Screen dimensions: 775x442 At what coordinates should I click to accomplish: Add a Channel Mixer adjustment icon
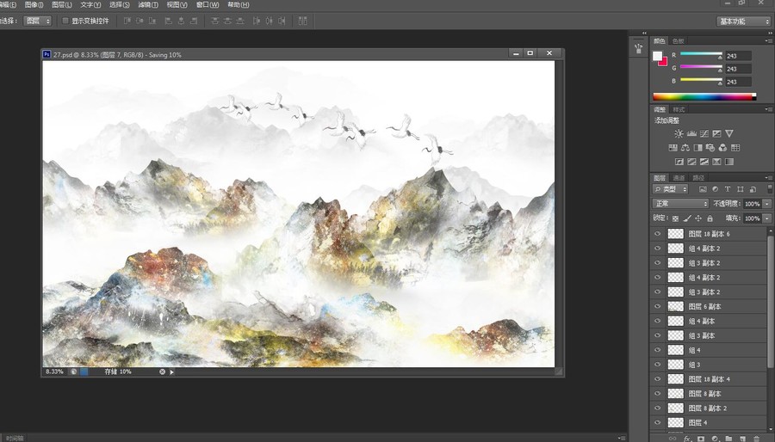722,148
